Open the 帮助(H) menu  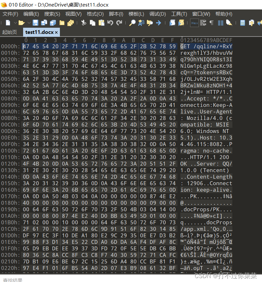point(224,14)
